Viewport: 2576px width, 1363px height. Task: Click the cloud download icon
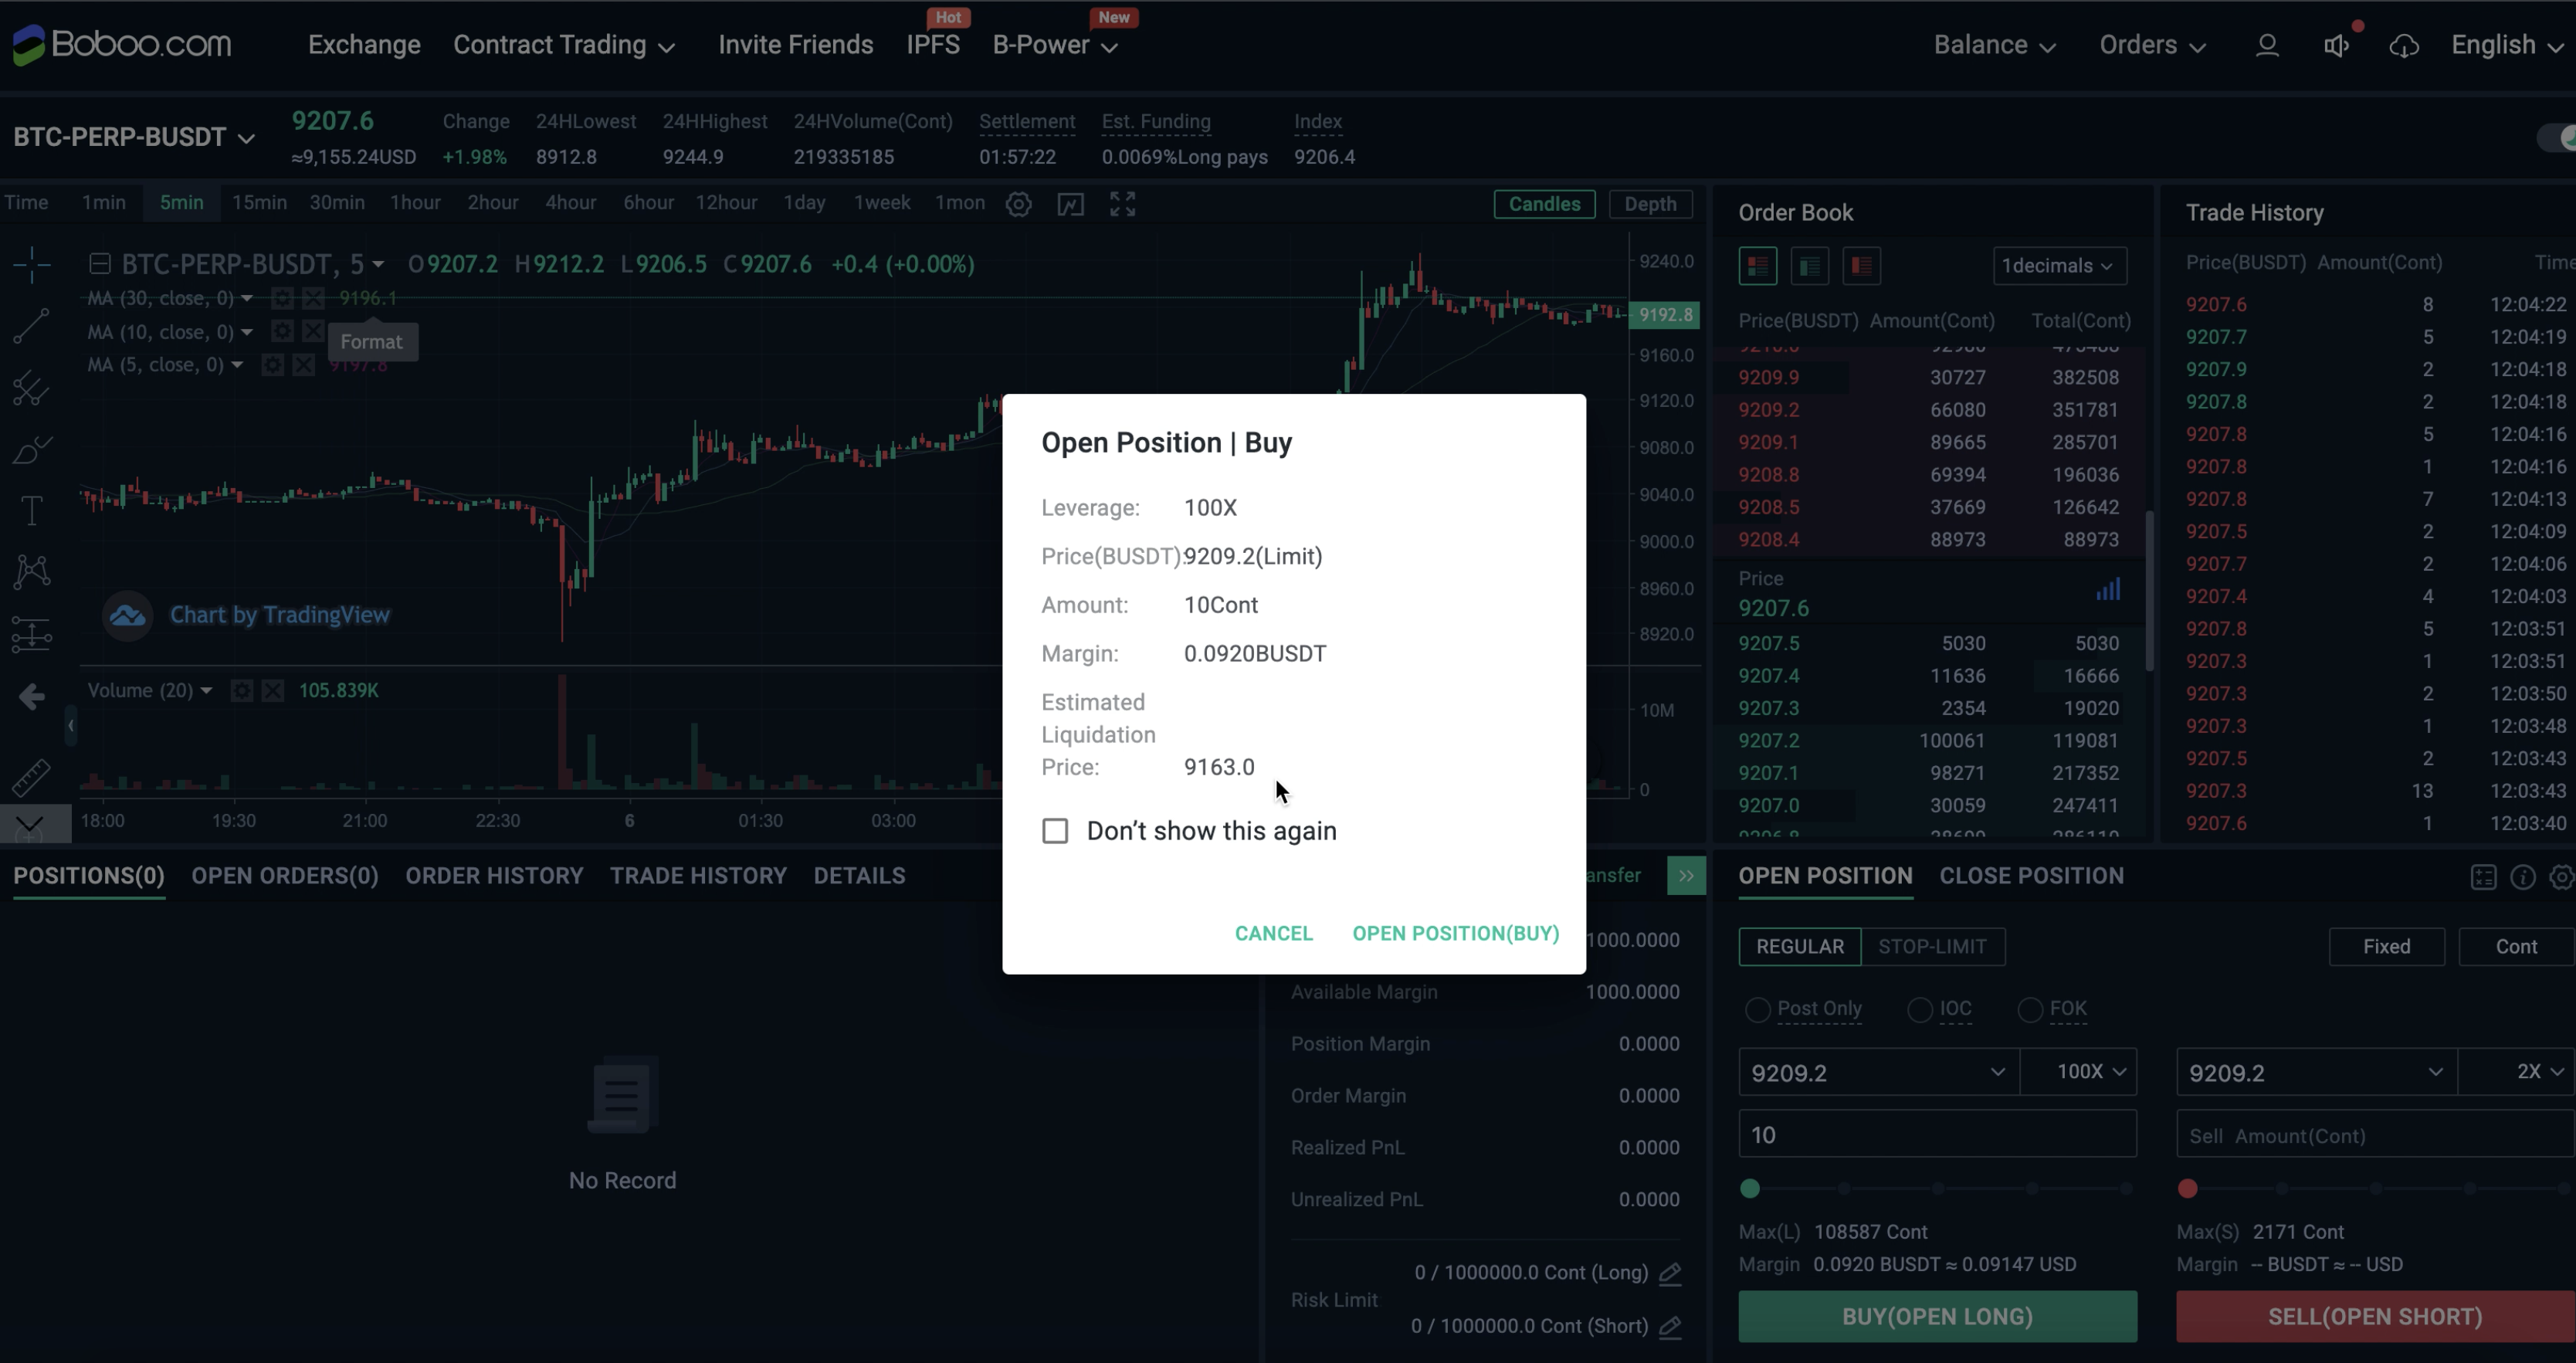pyautogui.click(x=2404, y=45)
